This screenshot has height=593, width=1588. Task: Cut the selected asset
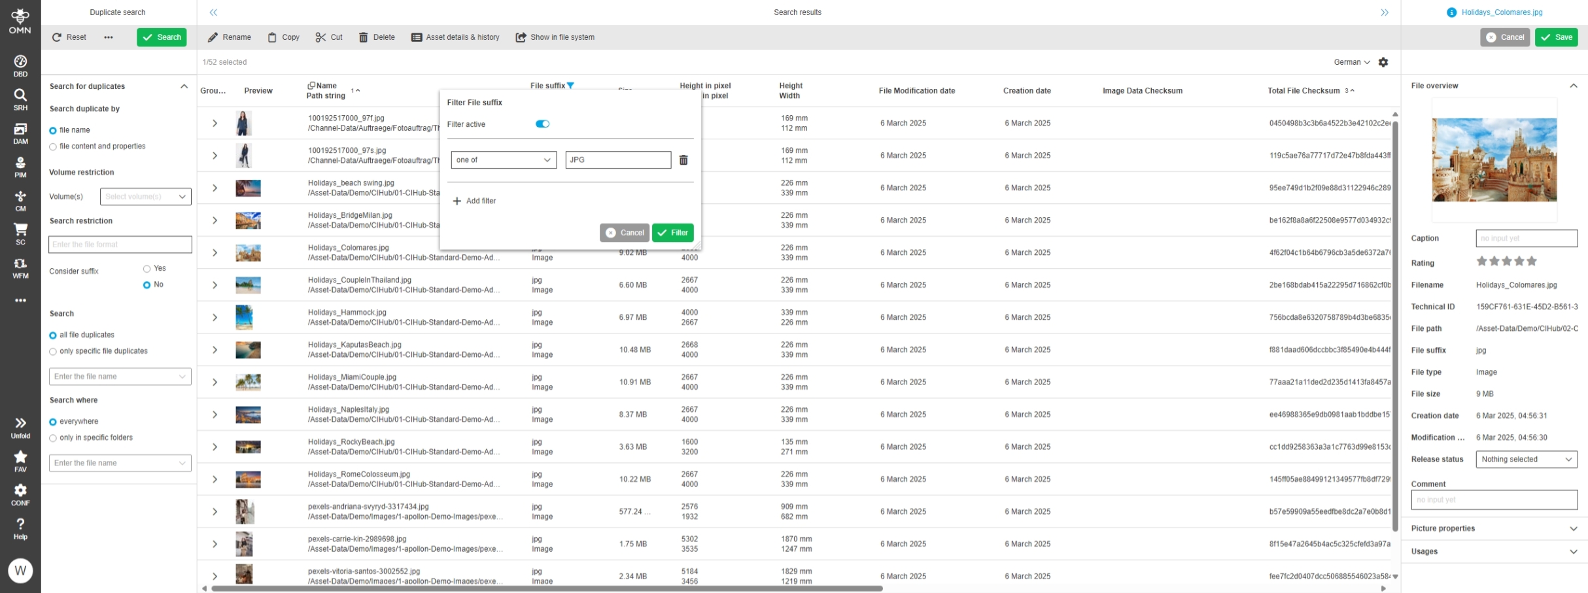coord(329,37)
